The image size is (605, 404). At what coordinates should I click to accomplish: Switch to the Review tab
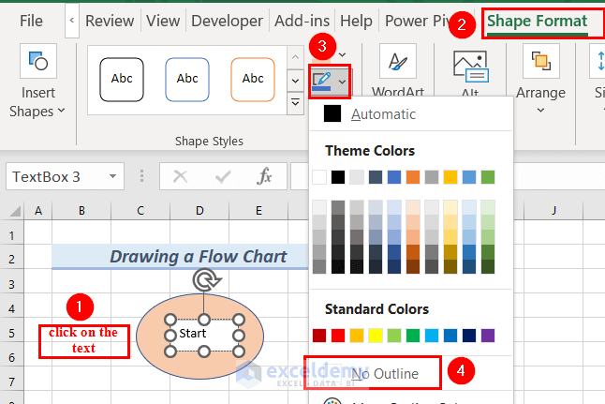pyautogui.click(x=110, y=21)
